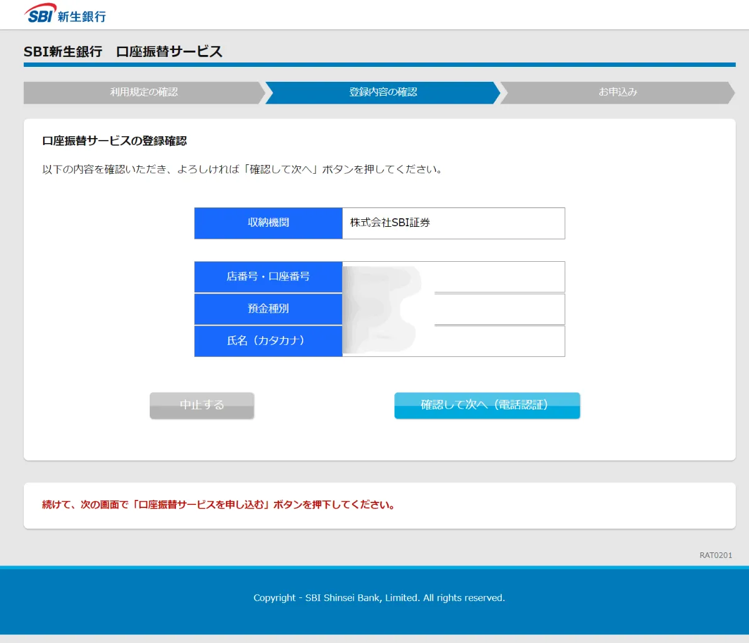Click the red notice text about 申し込む

pyautogui.click(x=218, y=505)
